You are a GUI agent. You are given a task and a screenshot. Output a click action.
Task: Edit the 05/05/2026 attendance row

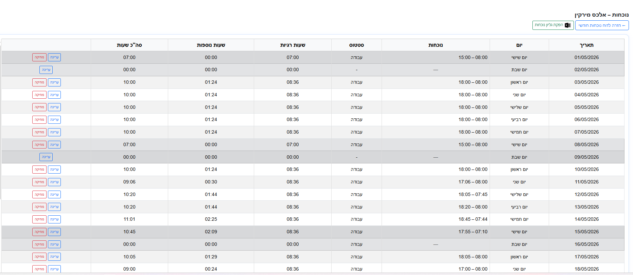(54, 107)
